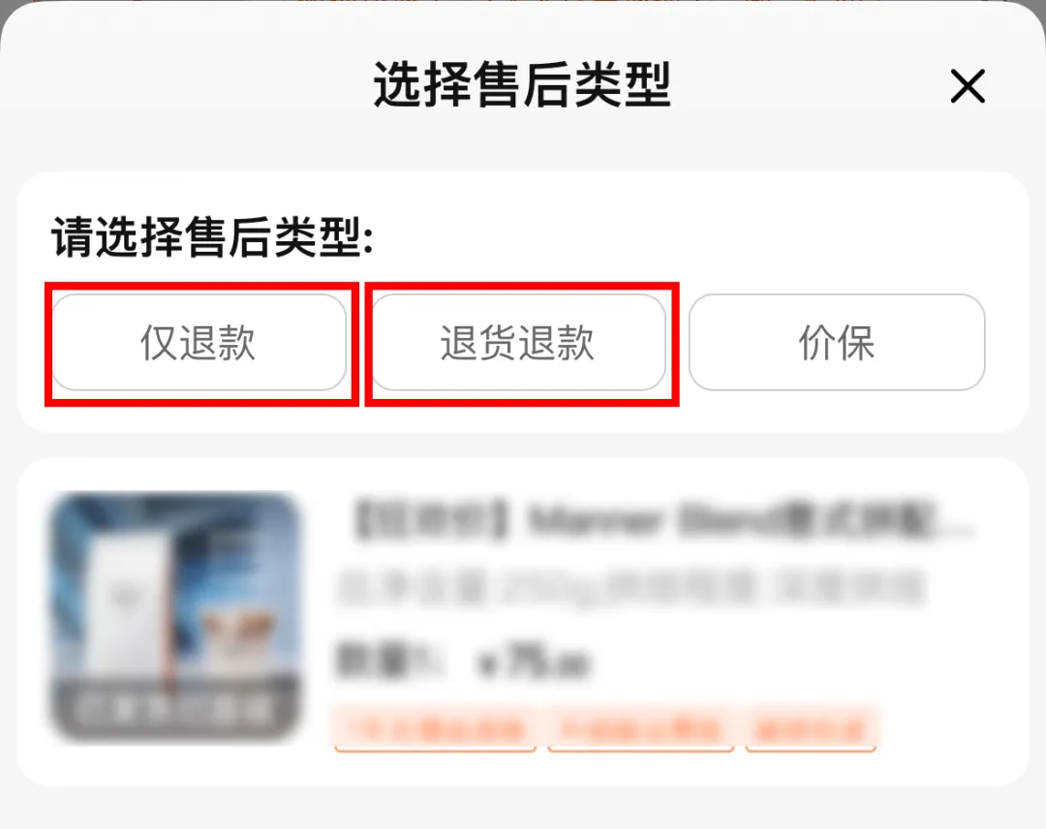Tap the gray banner overlay on product image
The height and width of the screenshot is (829, 1046).
pos(174,709)
